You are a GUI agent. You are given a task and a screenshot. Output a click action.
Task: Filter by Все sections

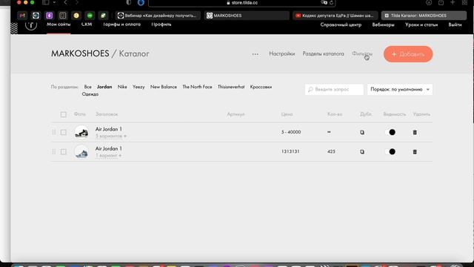point(87,87)
